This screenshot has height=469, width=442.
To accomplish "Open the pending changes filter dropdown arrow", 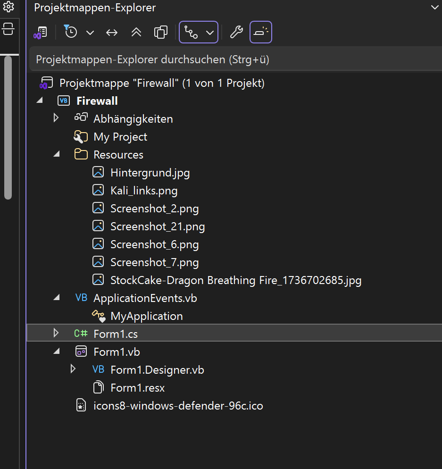I will pyautogui.click(x=90, y=33).
